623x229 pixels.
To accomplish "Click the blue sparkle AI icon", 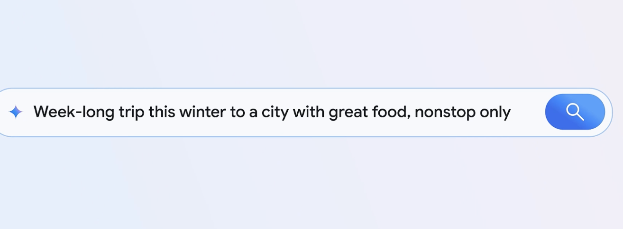I will (16, 112).
